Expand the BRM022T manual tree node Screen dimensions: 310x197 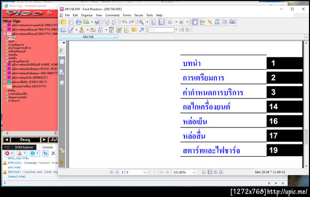pos(4,77)
